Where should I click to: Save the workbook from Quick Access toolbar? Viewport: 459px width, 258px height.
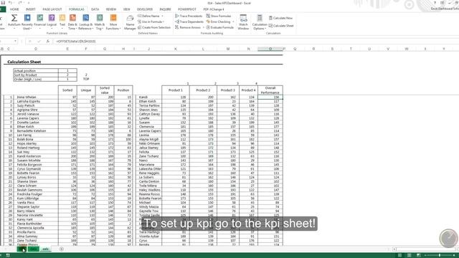(3, 3)
